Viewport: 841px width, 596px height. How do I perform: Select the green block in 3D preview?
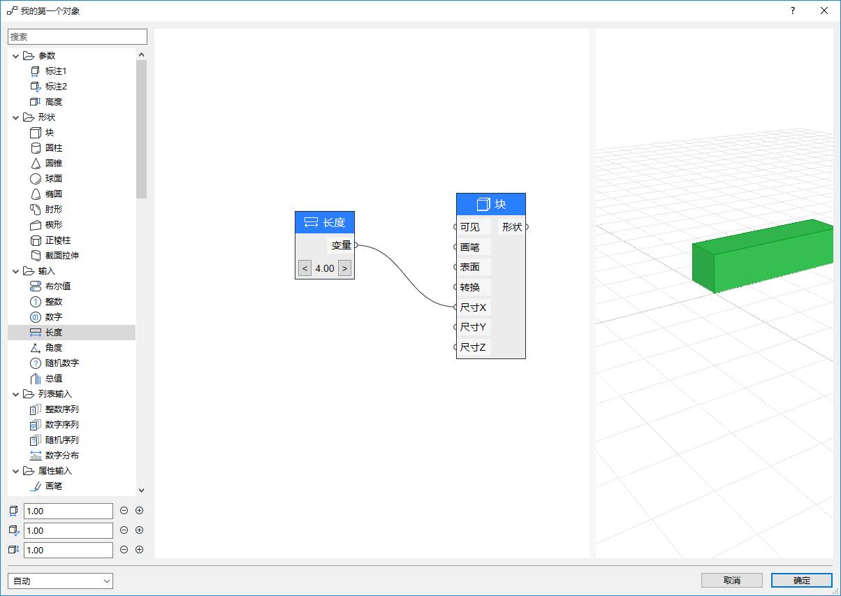click(x=763, y=256)
